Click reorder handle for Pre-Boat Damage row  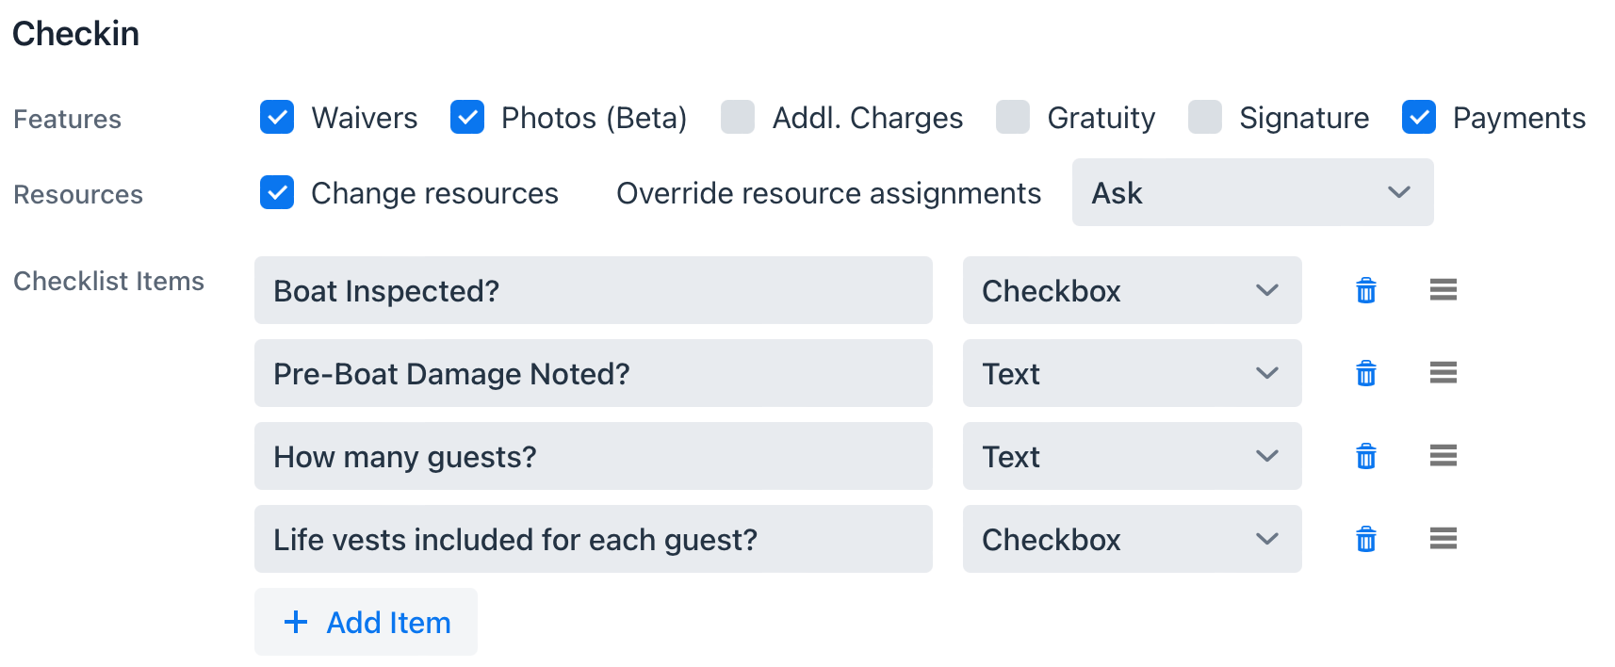tap(1443, 373)
